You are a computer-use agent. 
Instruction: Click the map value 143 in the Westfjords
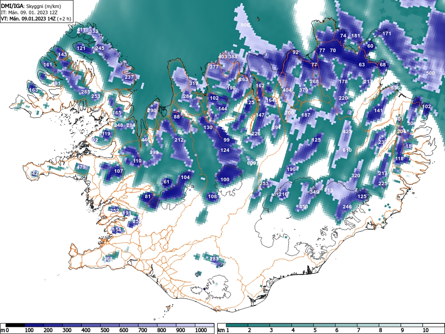pos(62,54)
